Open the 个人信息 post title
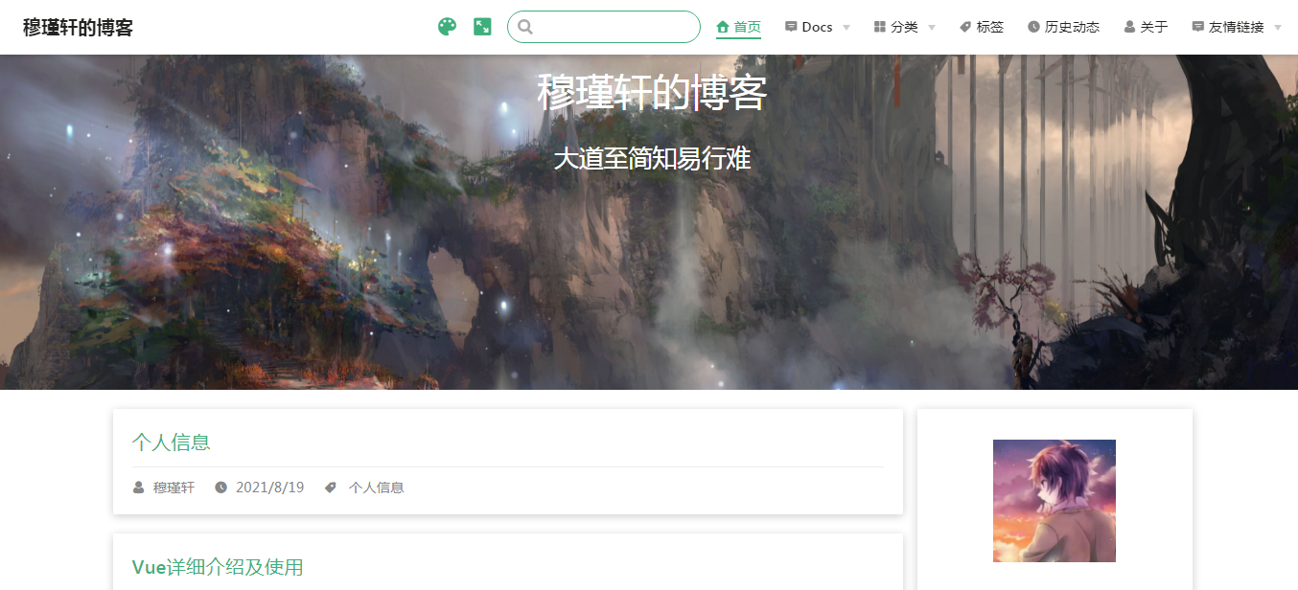Viewport: 1298px width, 590px height. (x=171, y=442)
